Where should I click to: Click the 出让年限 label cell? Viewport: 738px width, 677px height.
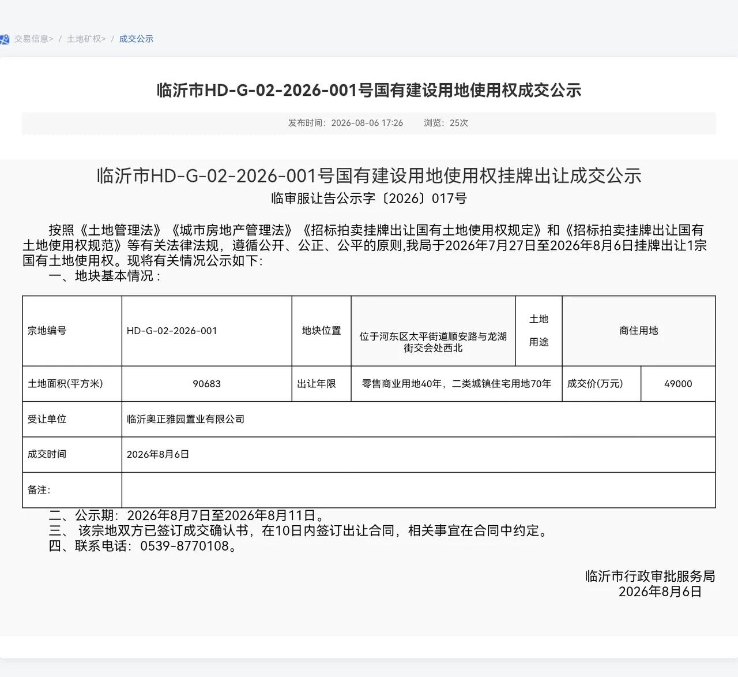[x=321, y=384]
